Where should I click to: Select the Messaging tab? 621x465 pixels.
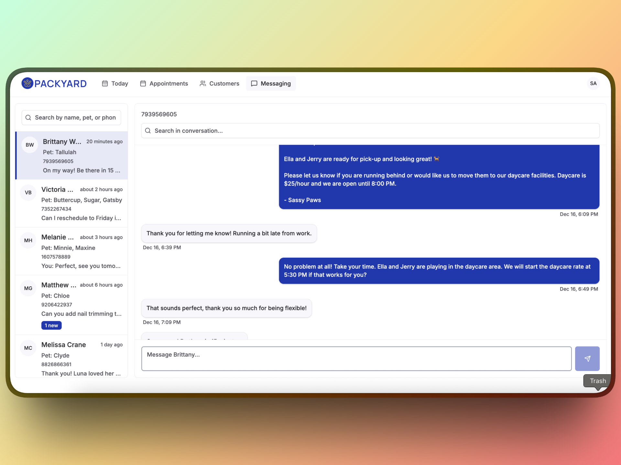point(271,83)
